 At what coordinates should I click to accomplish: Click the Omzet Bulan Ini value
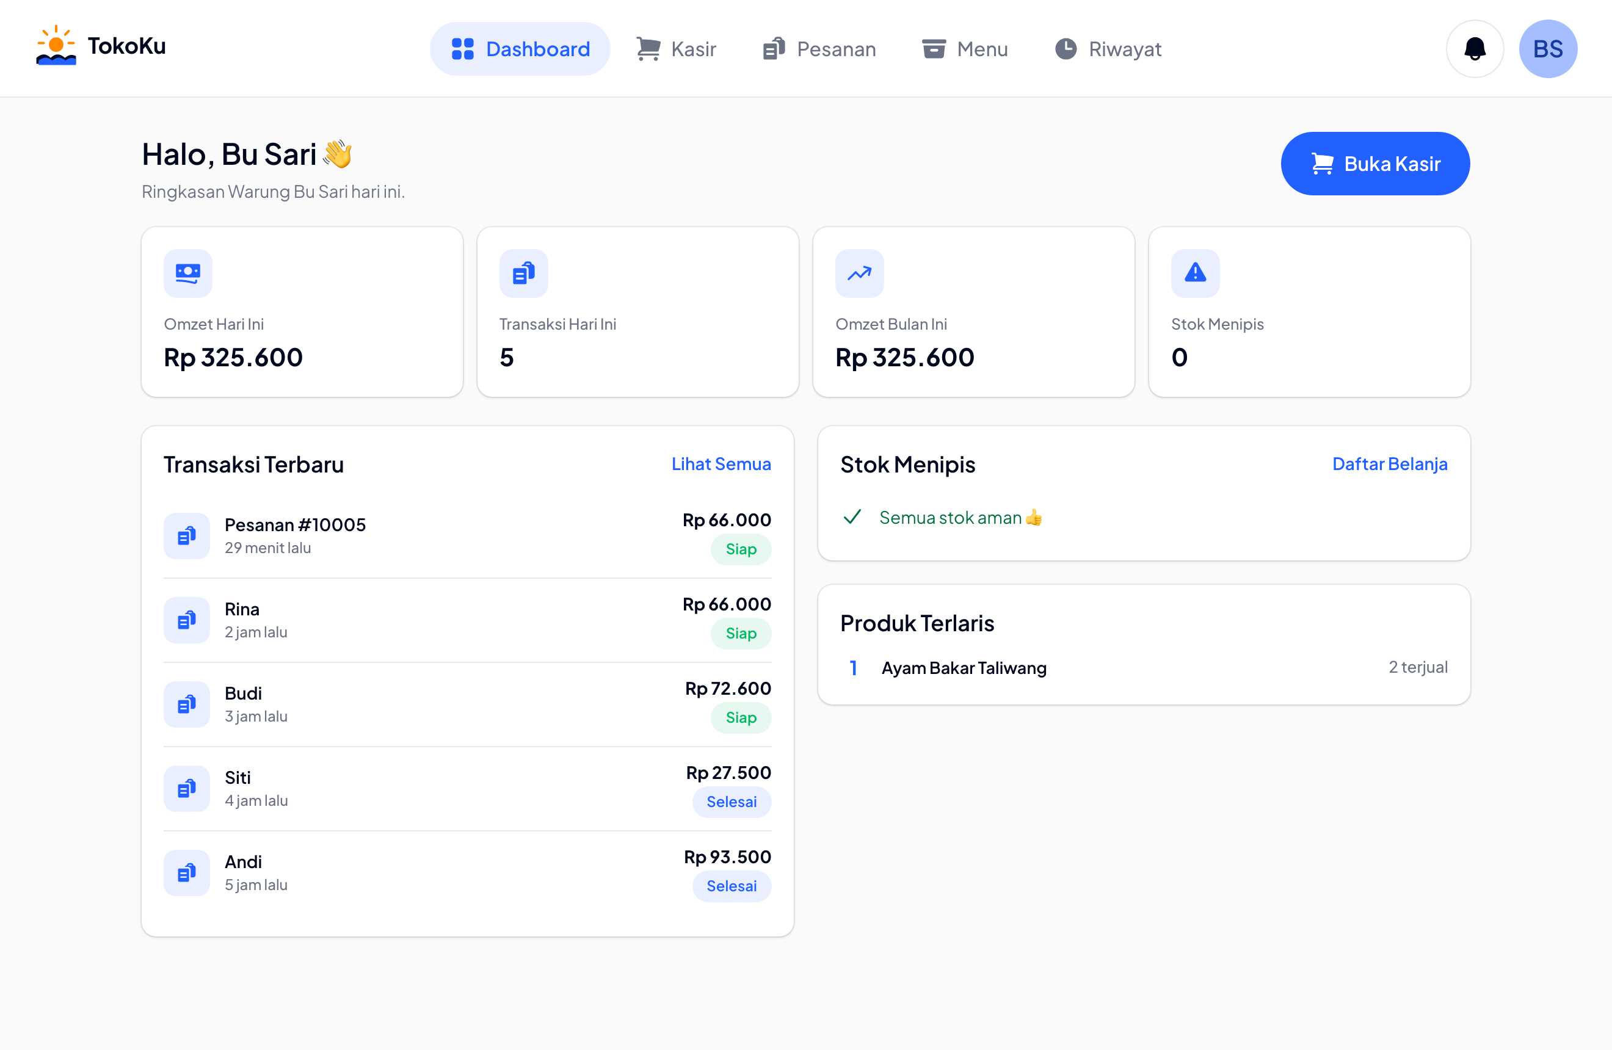click(x=905, y=358)
